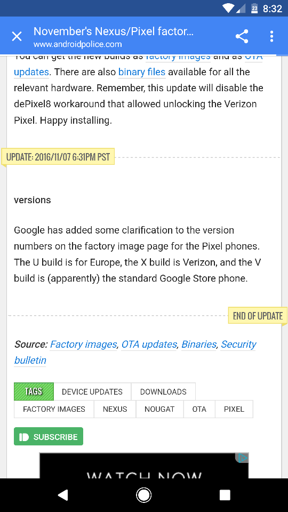Tap battery icon in status bar

point(255,9)
